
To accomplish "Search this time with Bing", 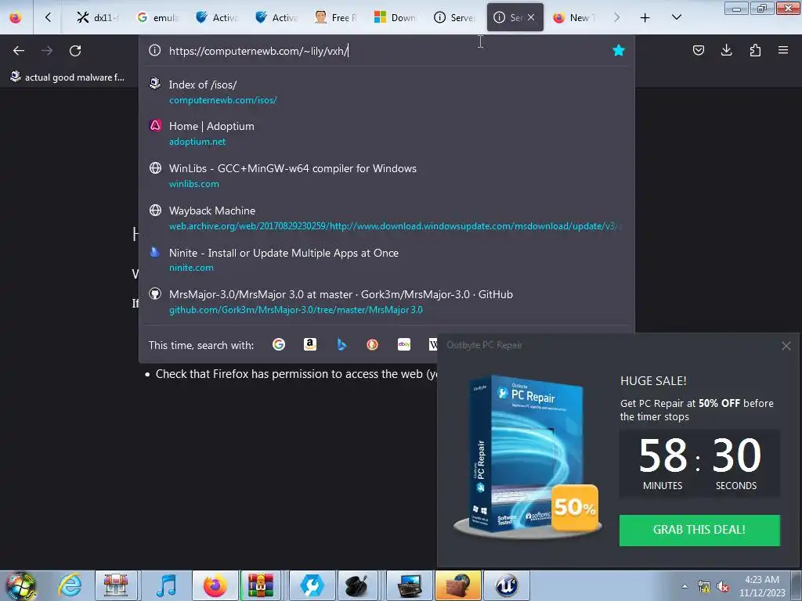I will (341, 344).
